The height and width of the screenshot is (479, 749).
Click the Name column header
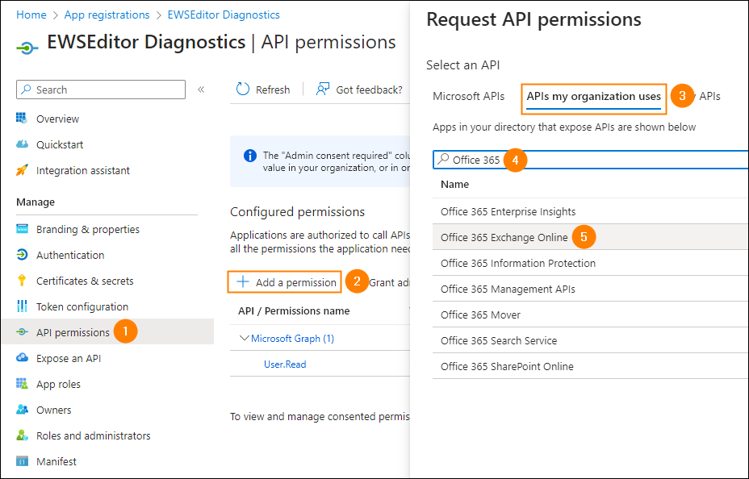tap(454, 184)
